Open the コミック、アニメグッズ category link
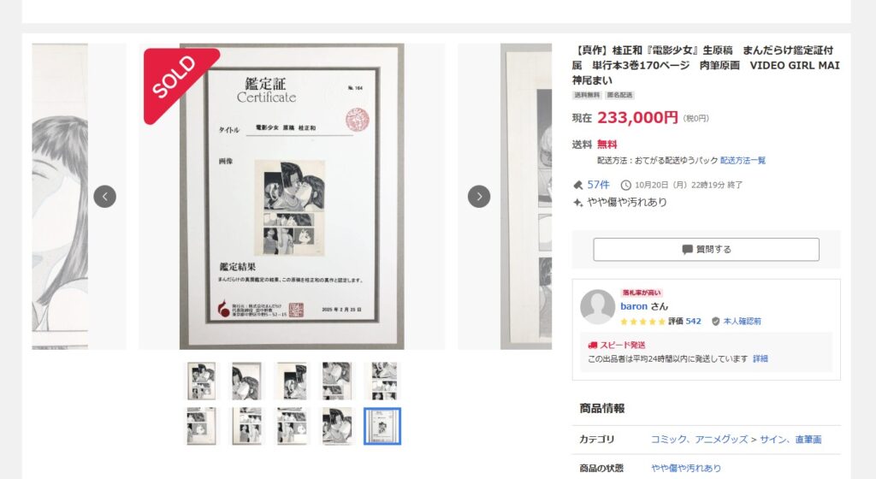 pos(699,440)
